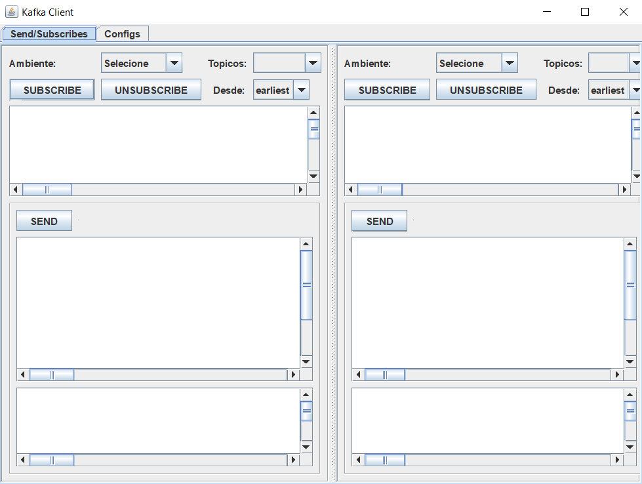Click up arrow of right send area scrollbar
Image resolution: width=642 pixels, height=484 pixels.
(x=630, y=244)
